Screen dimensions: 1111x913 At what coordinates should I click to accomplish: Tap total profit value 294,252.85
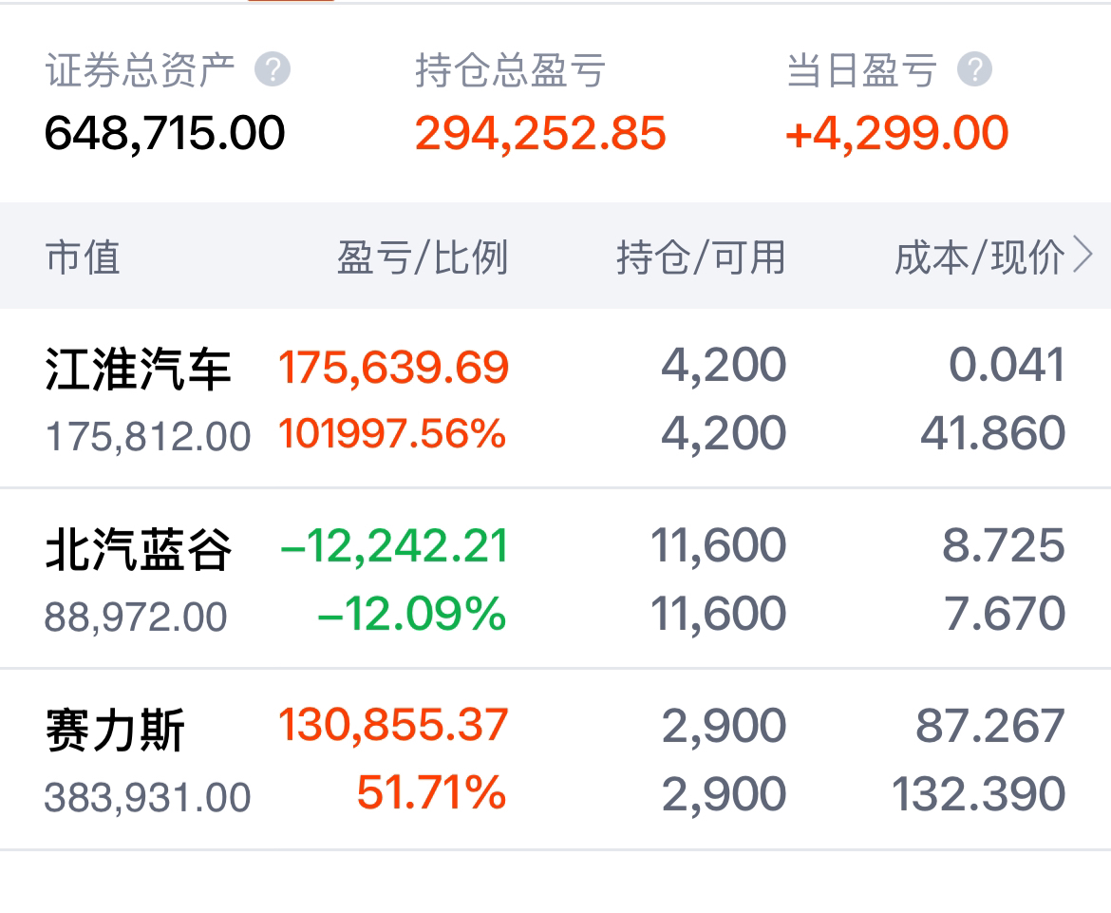[540, 133]
